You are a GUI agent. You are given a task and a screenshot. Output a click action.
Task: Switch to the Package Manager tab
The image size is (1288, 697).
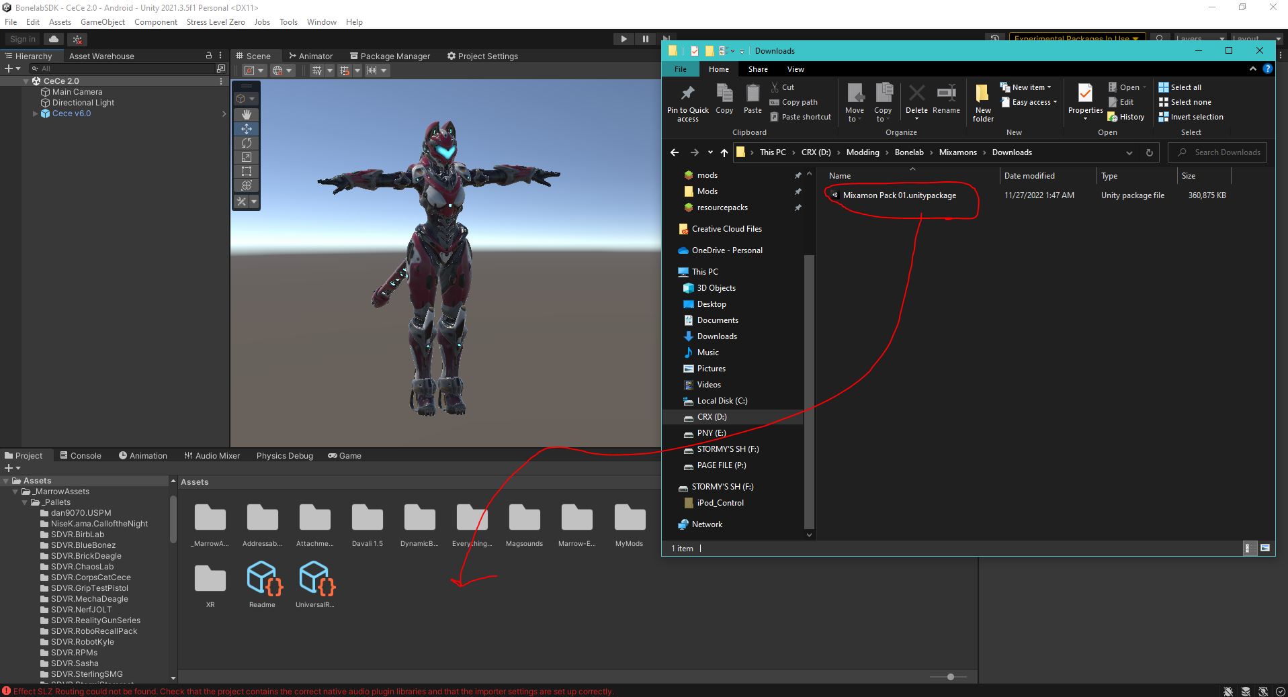pos(390,56)
